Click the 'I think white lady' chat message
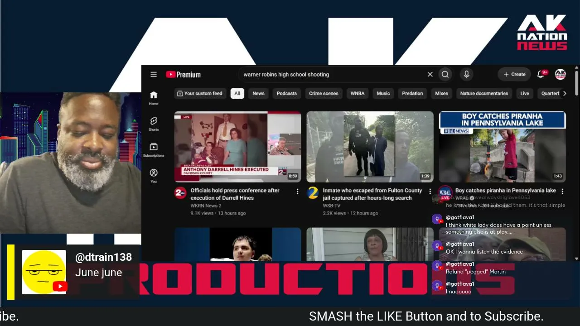This screenshot has width=580, height=326. coord(498,228)
